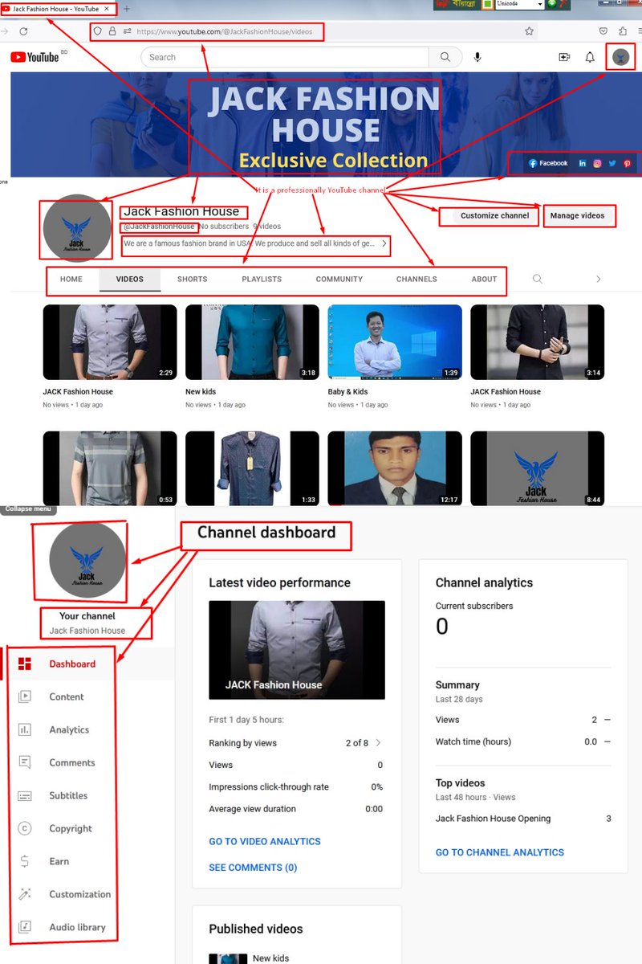Switch to the ABOUT tab

pyautogui.click(x=484, y=280)
